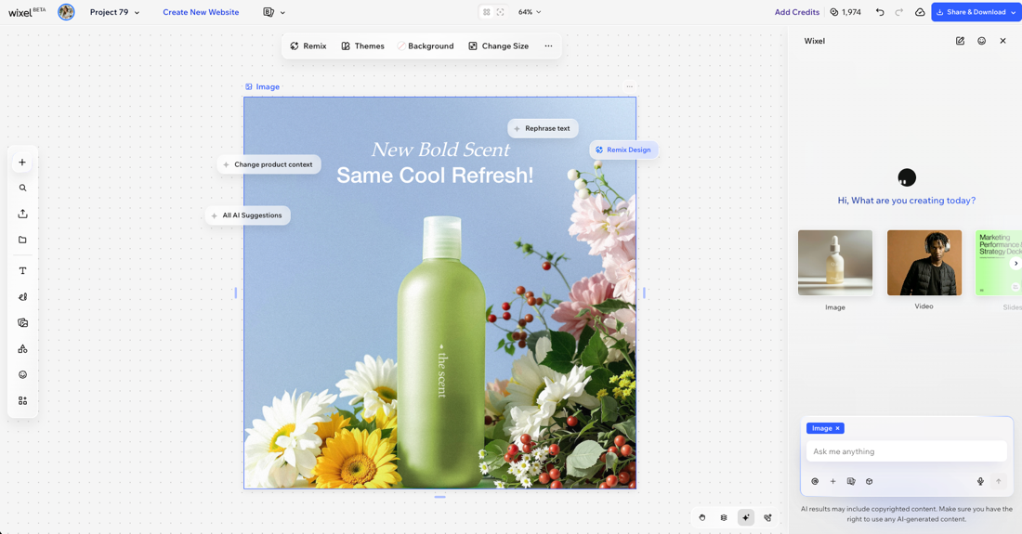
Task: Select the Text tool in left sidebar
Action: pyautogui.click(x=22, y=270)
